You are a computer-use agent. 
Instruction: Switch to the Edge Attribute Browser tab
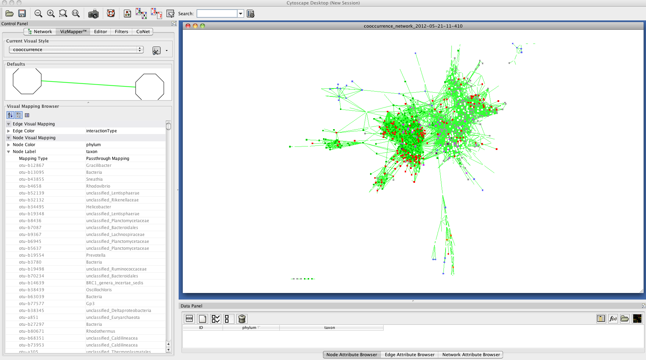tap(409, 354)
